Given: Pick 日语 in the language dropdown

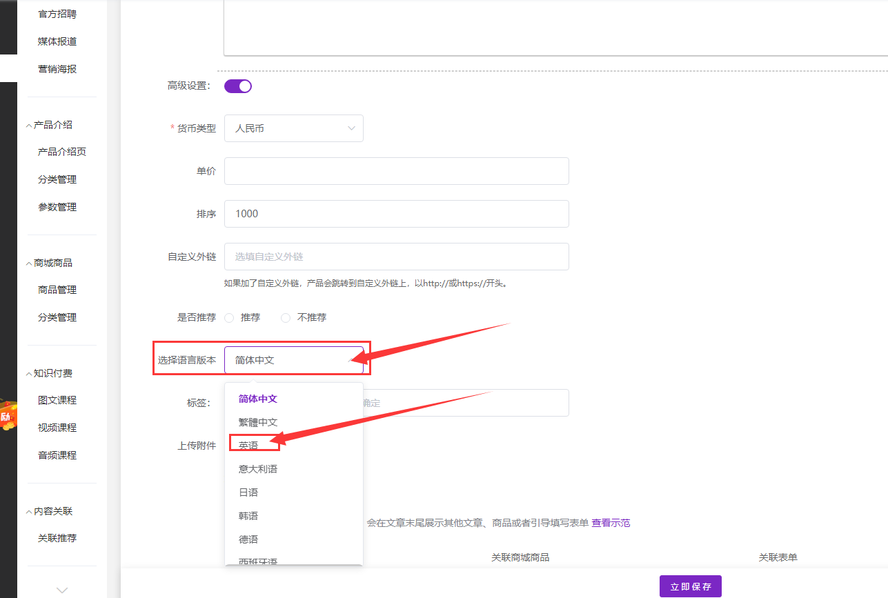Looking at the screenshot, I should click(248, 492).
